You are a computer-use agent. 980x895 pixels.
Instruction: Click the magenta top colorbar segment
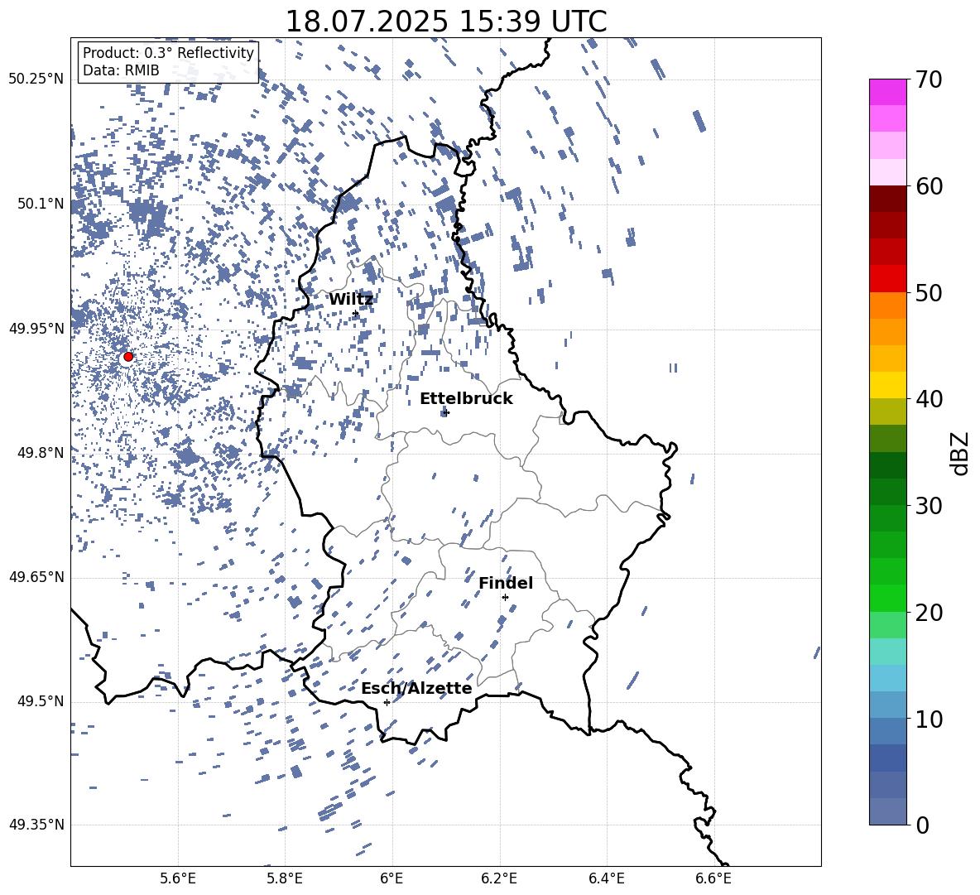pyautogui.click(x=887, y=92)
